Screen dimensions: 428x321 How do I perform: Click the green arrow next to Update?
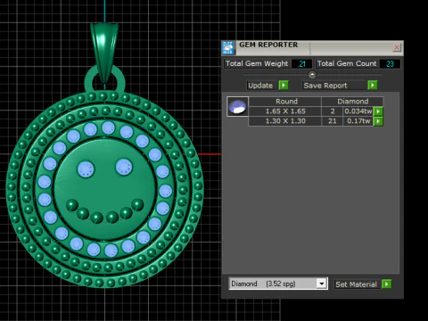[x=284, y=86]
